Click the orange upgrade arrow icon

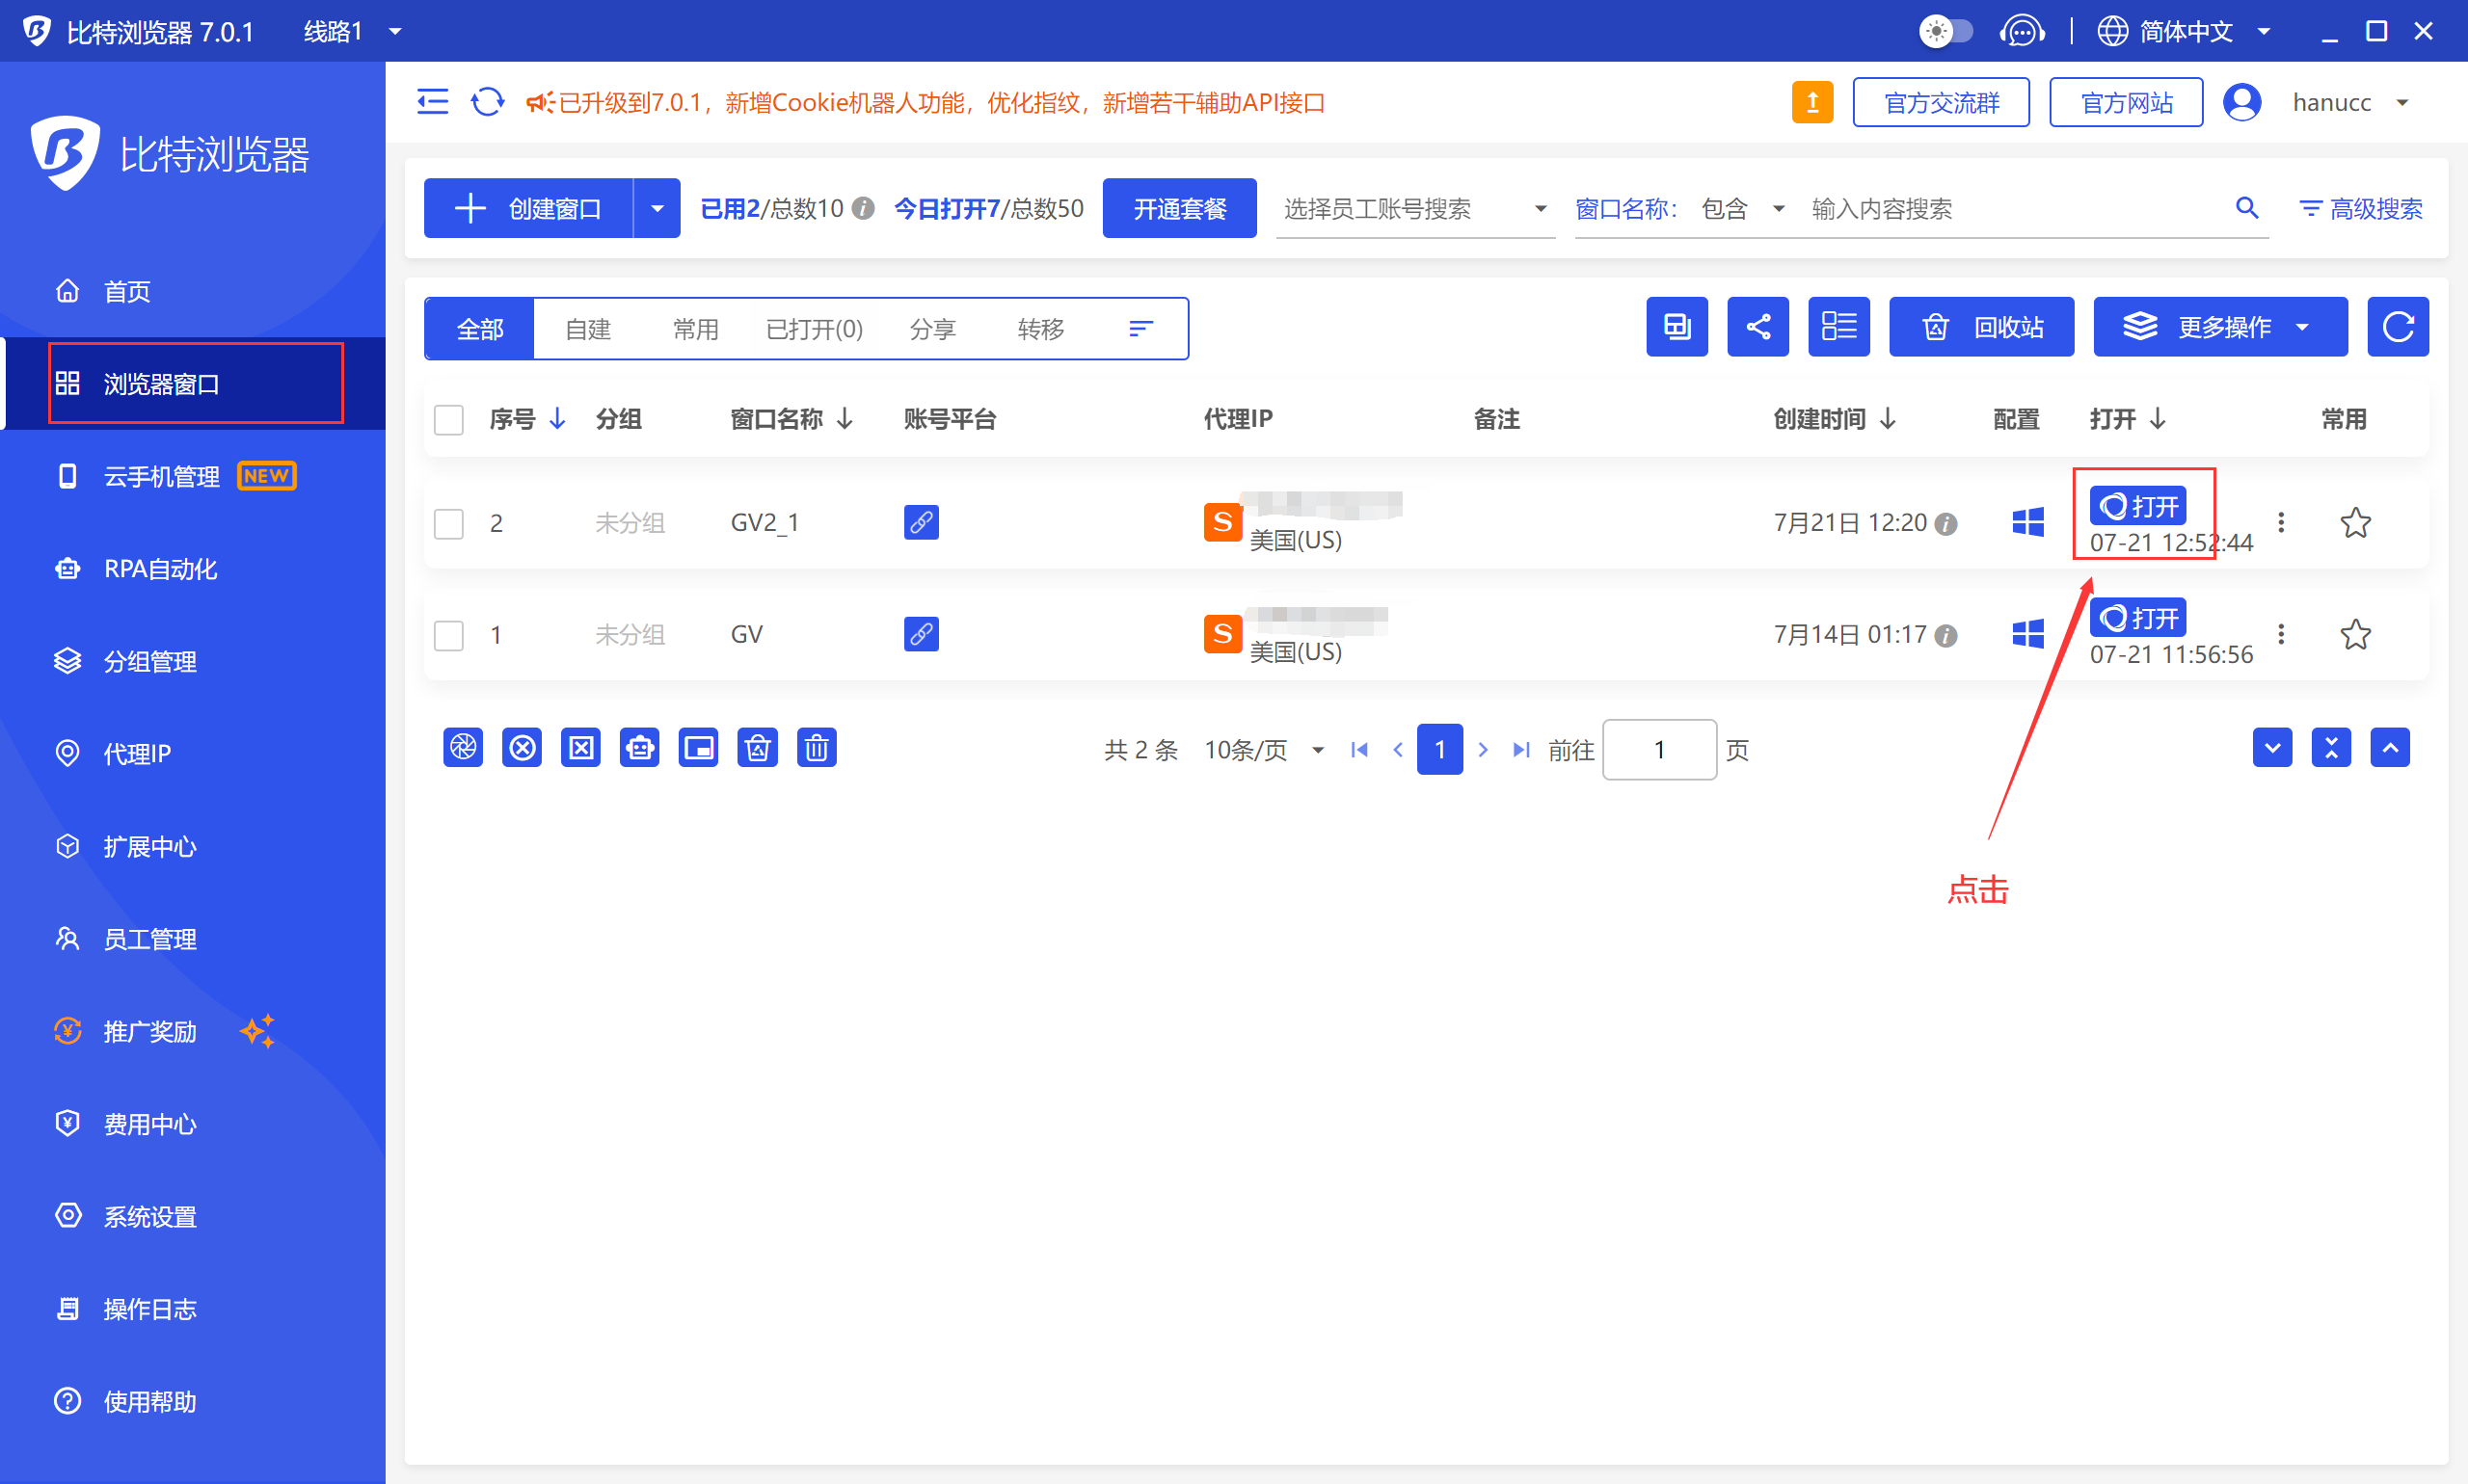(1811, 102)
